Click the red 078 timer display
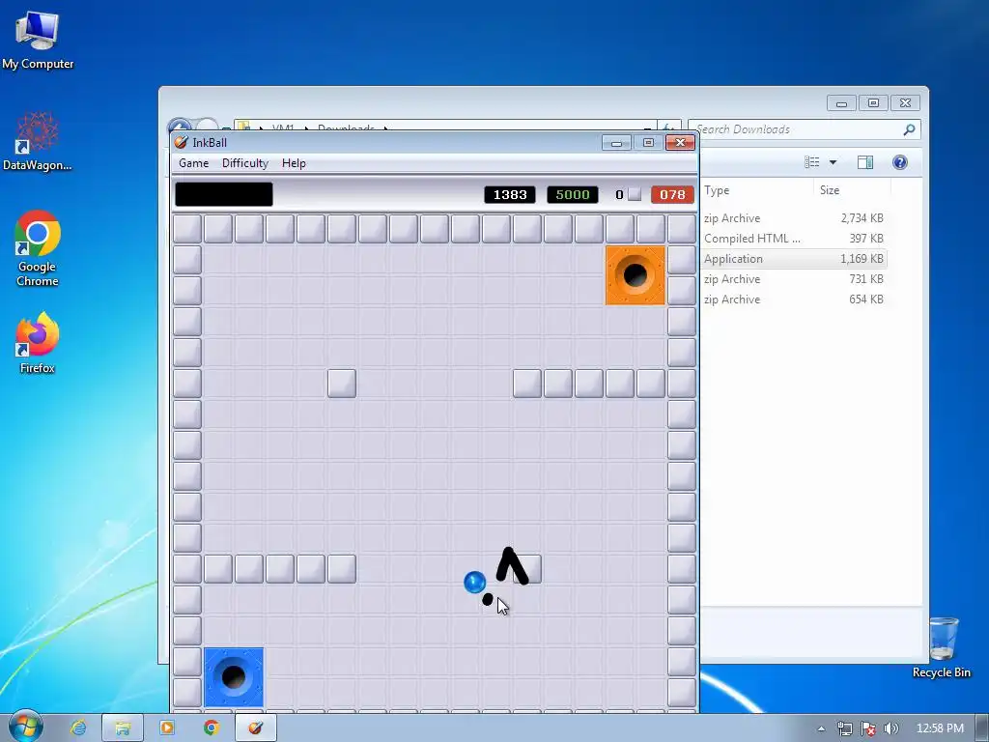 [x=672, y=194]
